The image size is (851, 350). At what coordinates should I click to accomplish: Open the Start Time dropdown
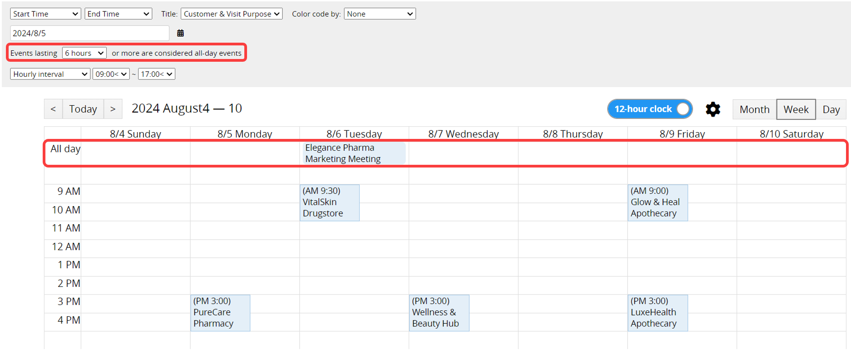point(45,14)
